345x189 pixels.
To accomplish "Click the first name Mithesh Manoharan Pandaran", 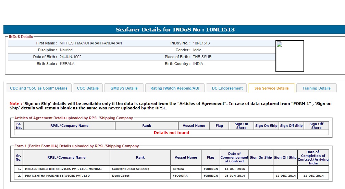I will 90,43.
